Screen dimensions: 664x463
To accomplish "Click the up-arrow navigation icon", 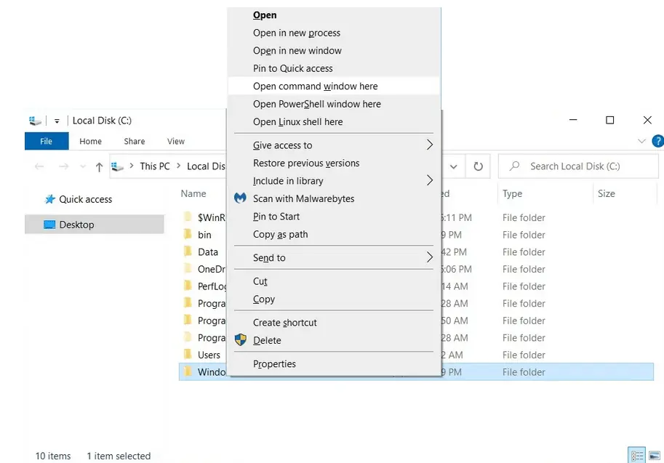I will (x=99, y=166).
